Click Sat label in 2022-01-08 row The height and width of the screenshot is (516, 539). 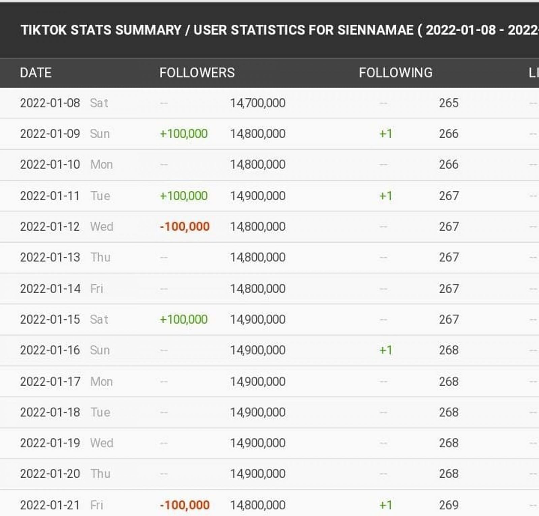tap(99, 103)
